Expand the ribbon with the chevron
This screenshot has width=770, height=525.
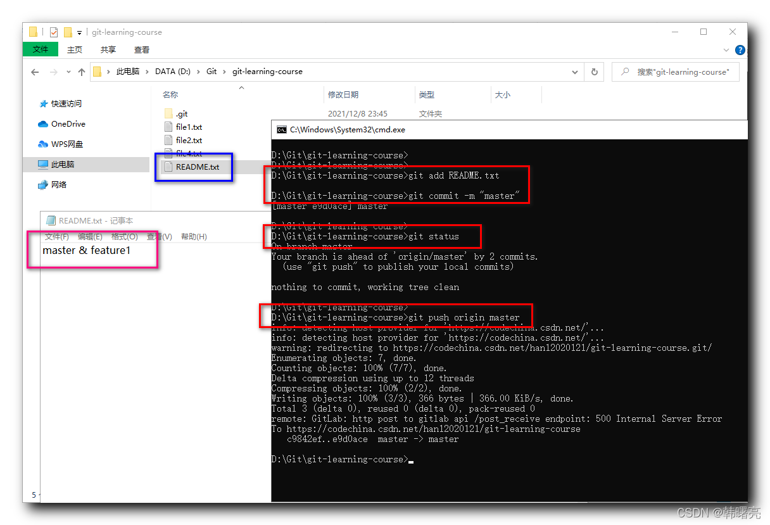(726, 50)
